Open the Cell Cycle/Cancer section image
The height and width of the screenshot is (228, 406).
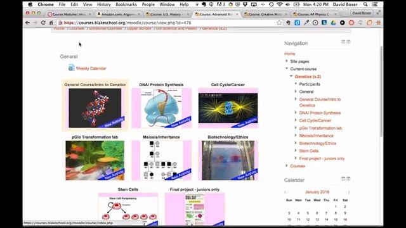[x=228, y=108]
